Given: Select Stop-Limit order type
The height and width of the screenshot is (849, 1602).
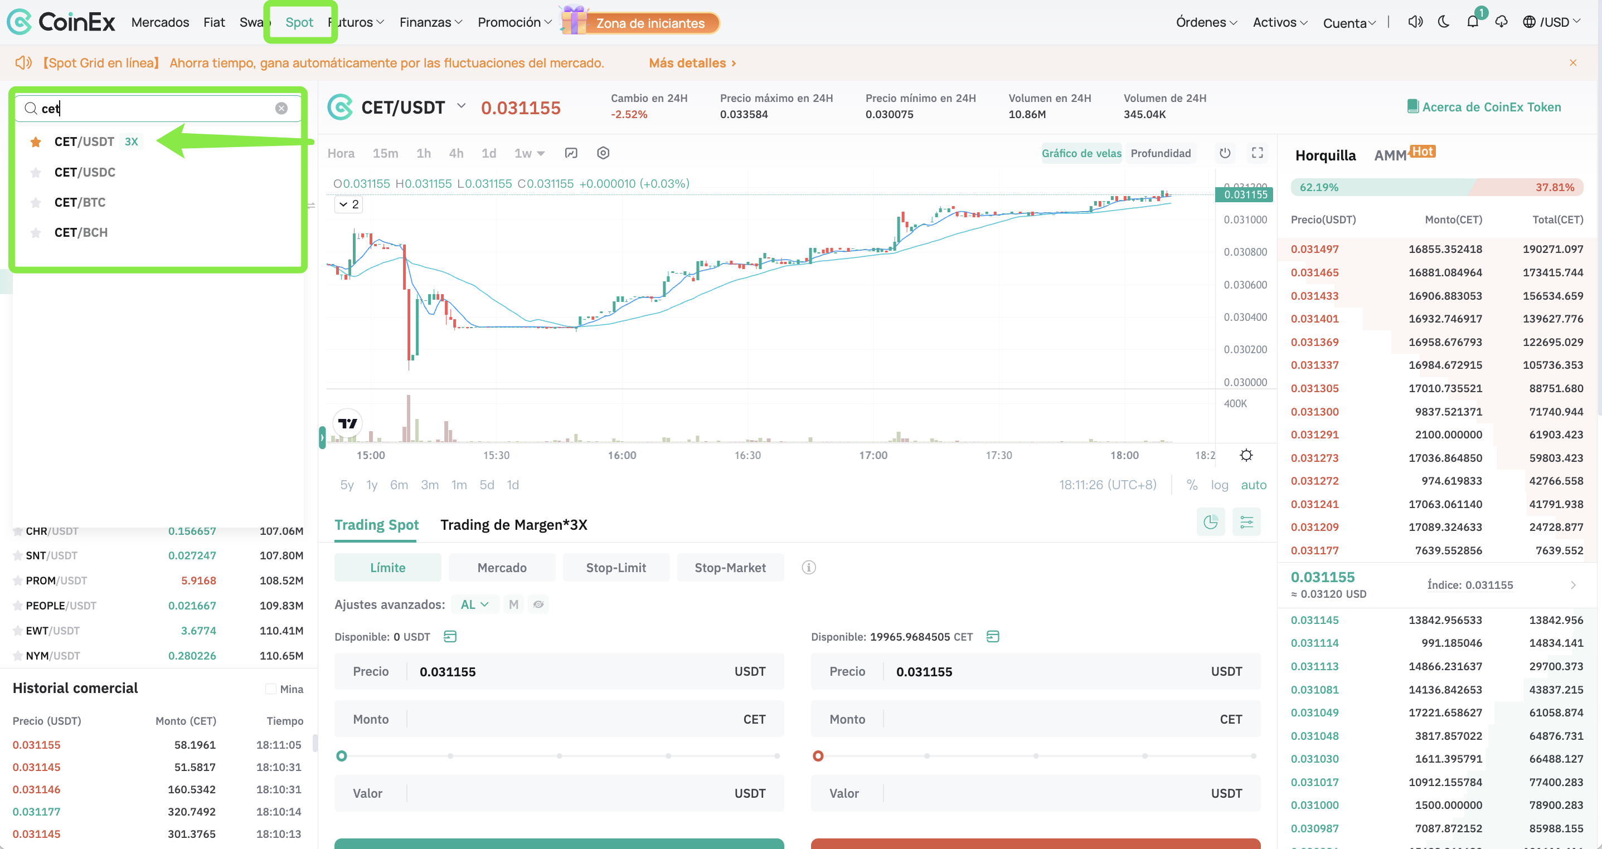Looking at the screenshot, I should (x=616, y=568).
